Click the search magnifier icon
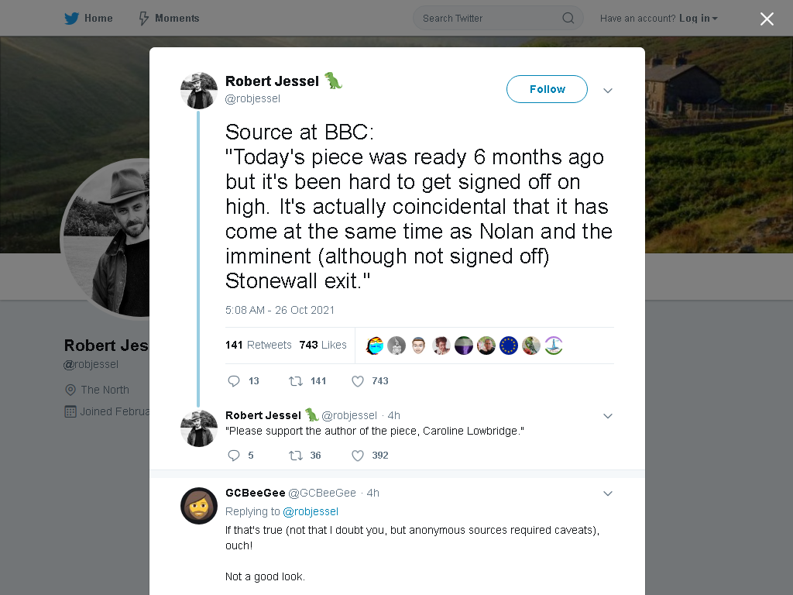The image size is (793, 595). 568,19
